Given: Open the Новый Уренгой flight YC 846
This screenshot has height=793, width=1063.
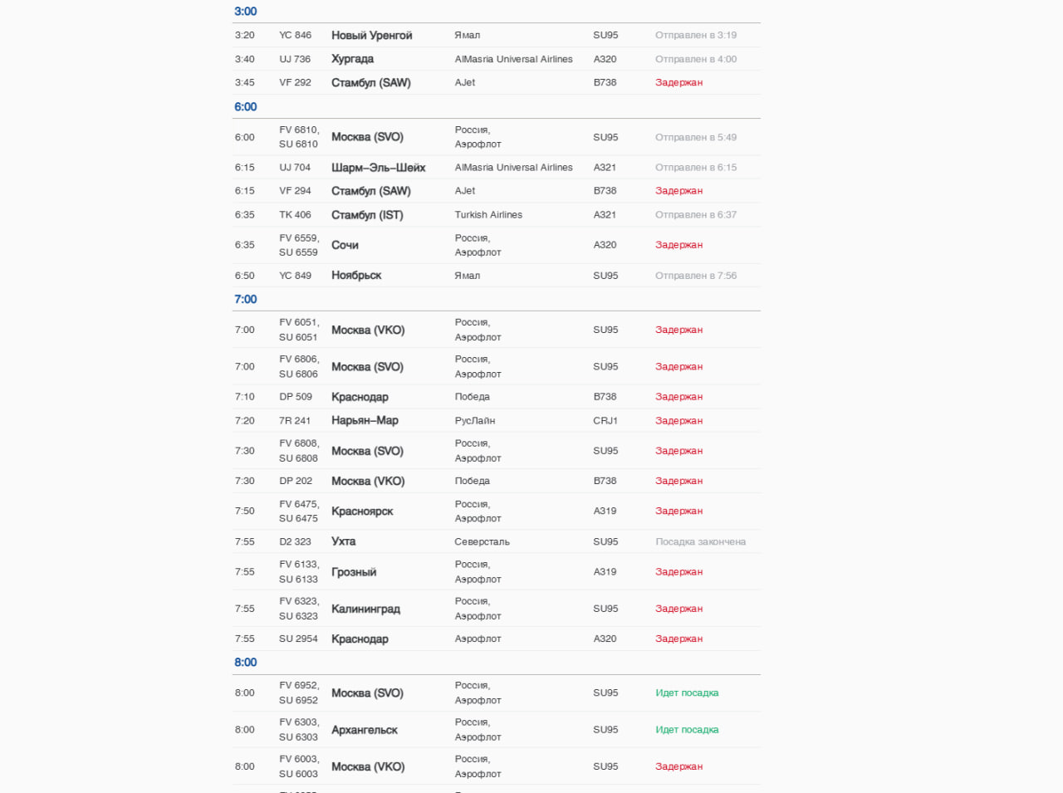Looking at the screenshot, I should 371,36.
